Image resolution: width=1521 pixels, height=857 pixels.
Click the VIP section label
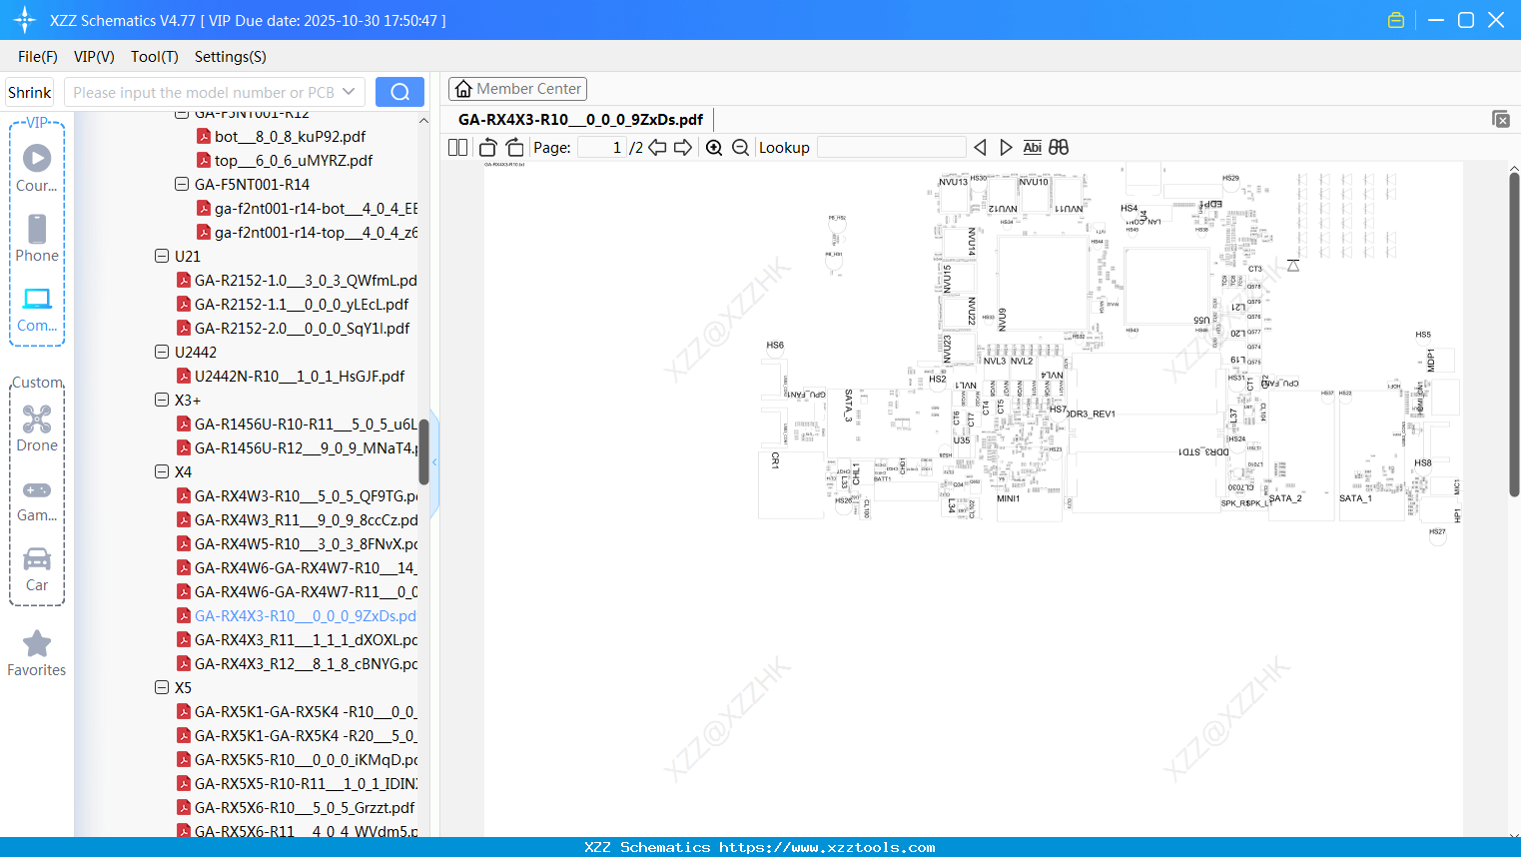[x=37, y=123]
